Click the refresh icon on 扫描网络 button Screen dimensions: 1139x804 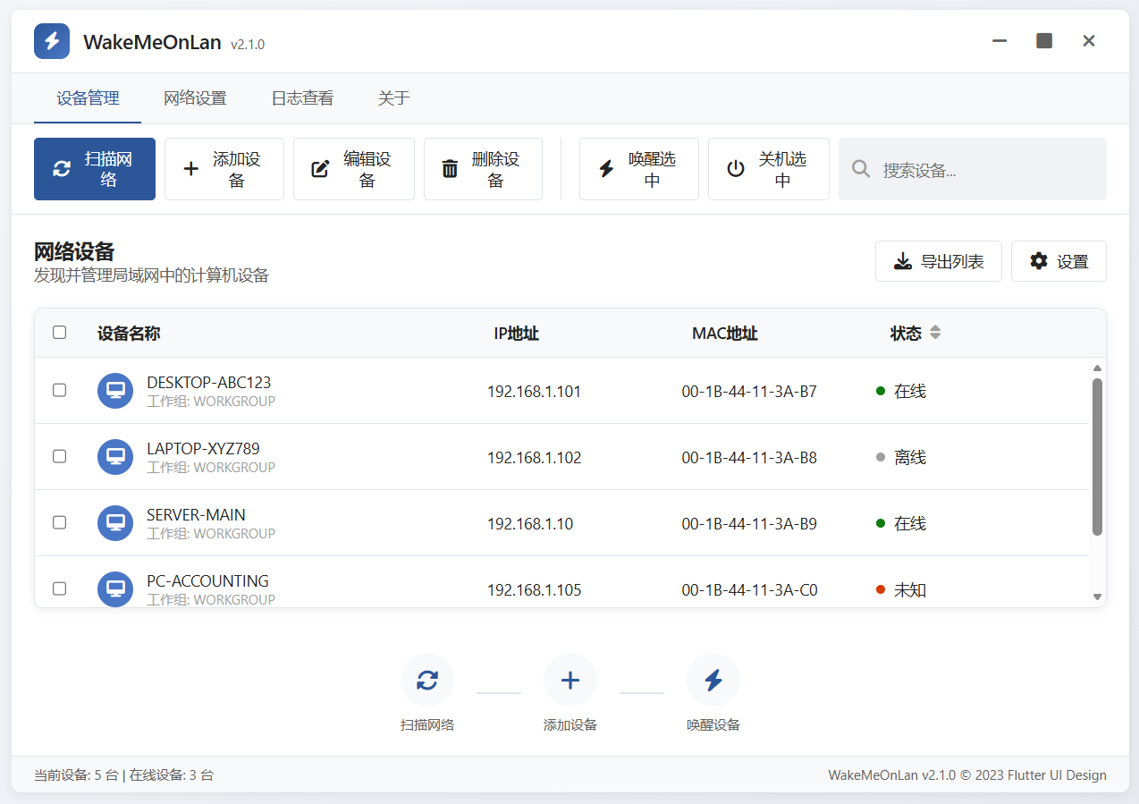tap(62, 169)
